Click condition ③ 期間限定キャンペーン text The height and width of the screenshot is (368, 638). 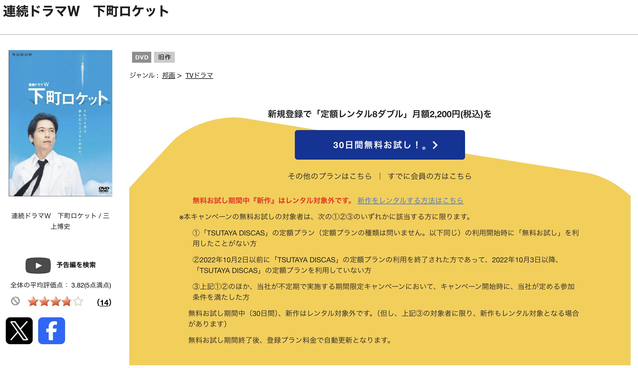(x=384, y=292)
